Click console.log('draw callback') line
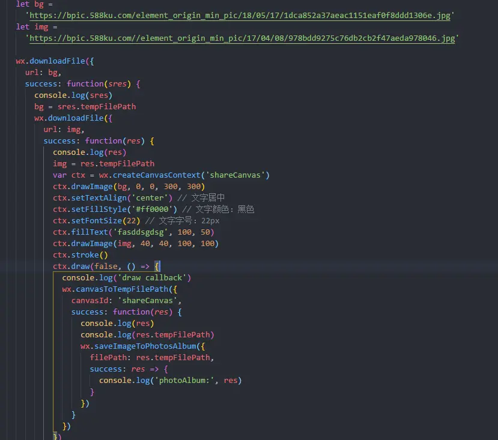Image resolution: width=498 pixels, height=440 pixels. [x=126, y=278]
